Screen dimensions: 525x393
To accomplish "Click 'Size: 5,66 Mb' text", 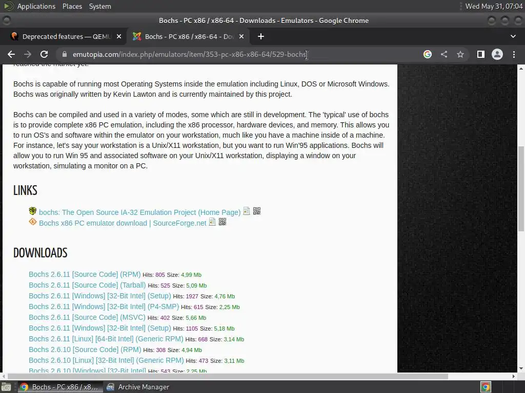I will tap(189, 317).
